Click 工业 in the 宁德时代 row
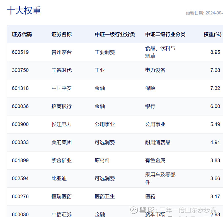Screen dimensions: 223x217 (100, 70)
